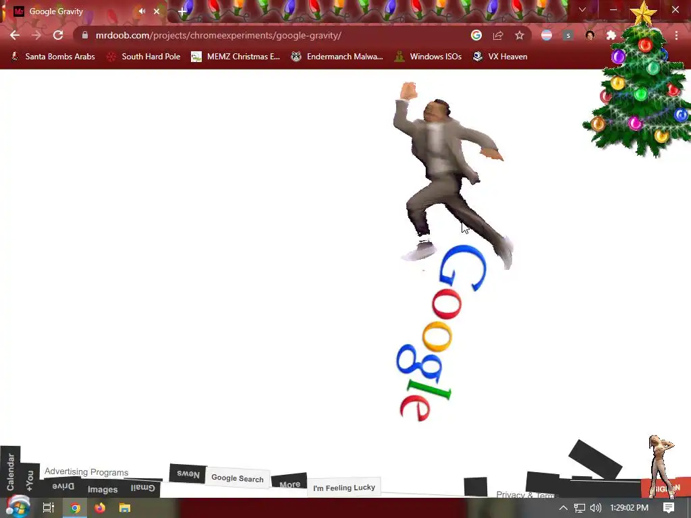Open the Endermanch Malware bookmark

337,57
